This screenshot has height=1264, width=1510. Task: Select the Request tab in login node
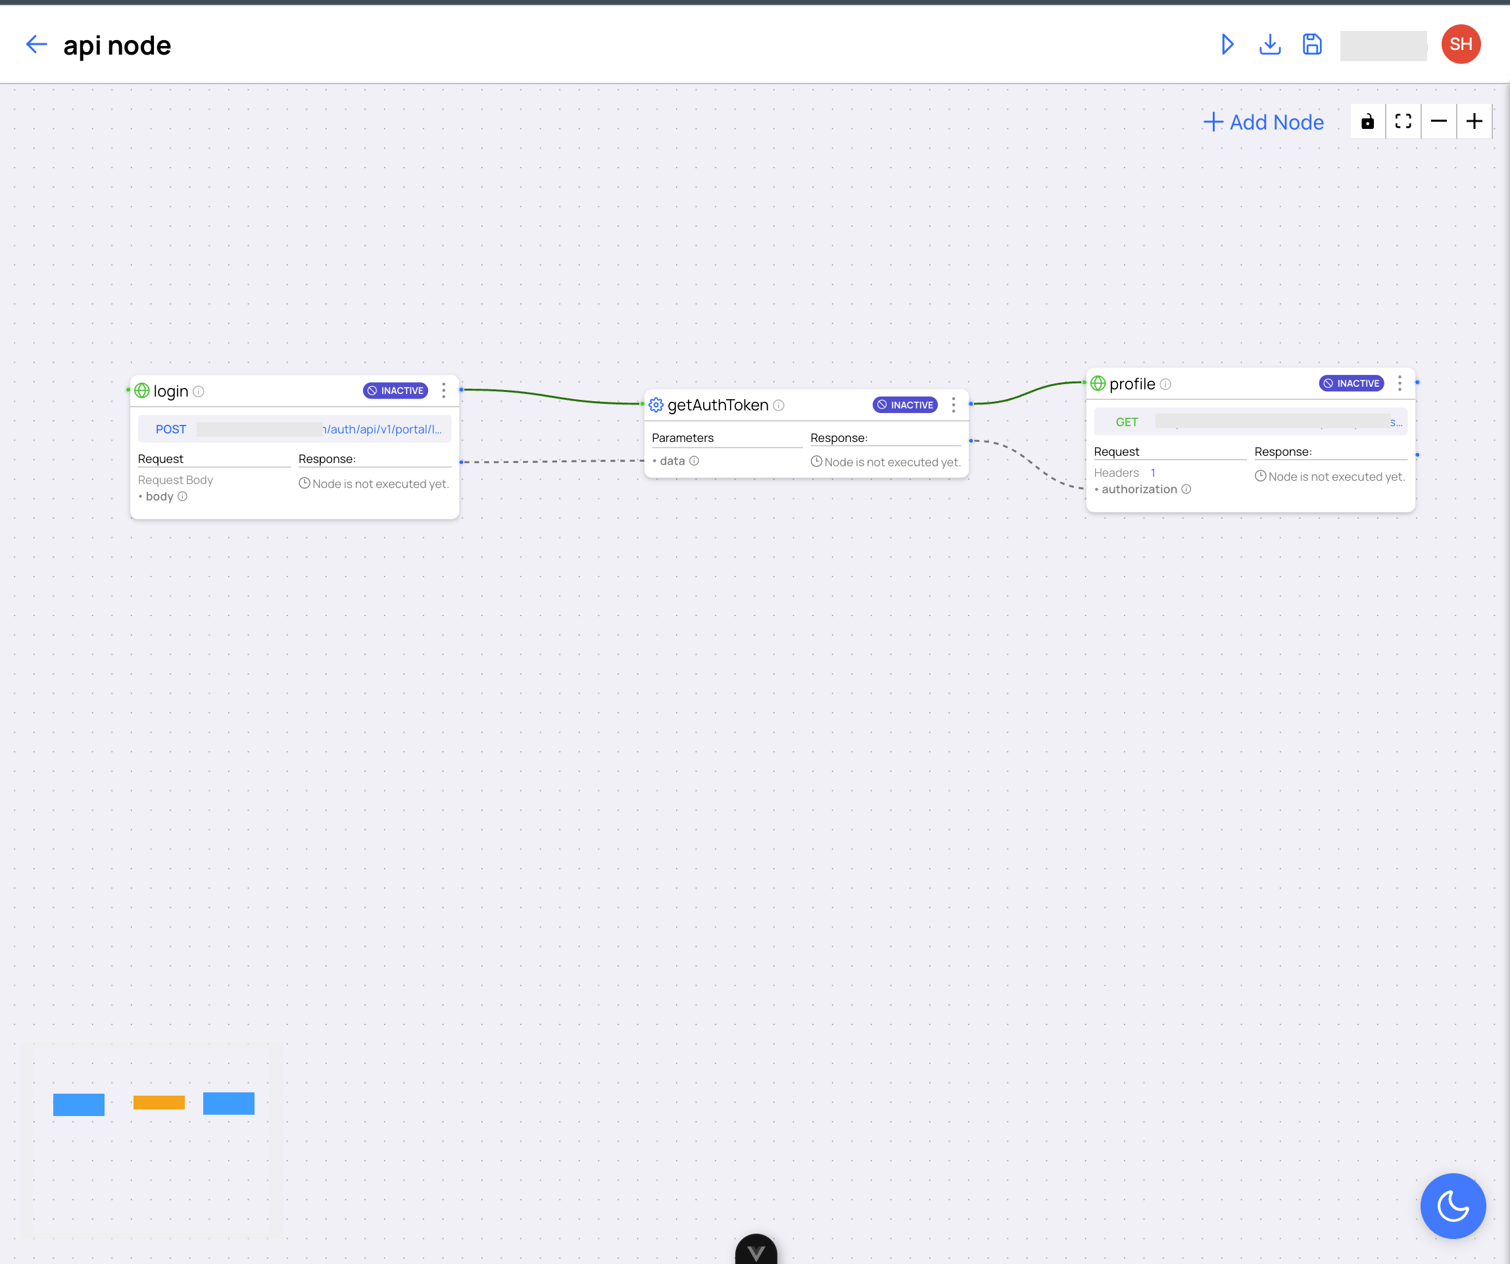point(161,459)
